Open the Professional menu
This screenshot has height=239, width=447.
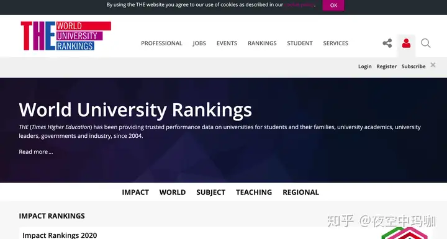click(161, 43)
